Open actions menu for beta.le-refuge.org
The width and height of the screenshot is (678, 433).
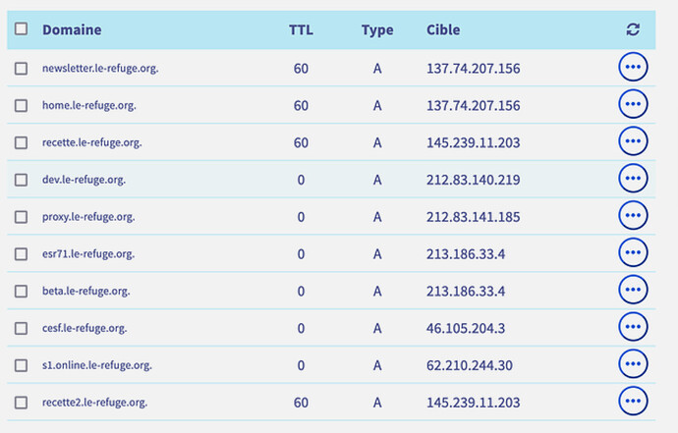(x=633, y=290)
